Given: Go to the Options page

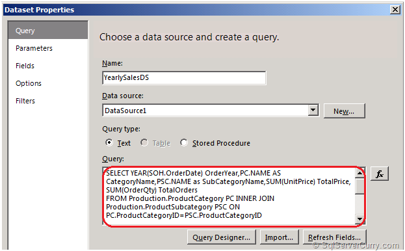Looking at the screenshot, I should 29,83.
